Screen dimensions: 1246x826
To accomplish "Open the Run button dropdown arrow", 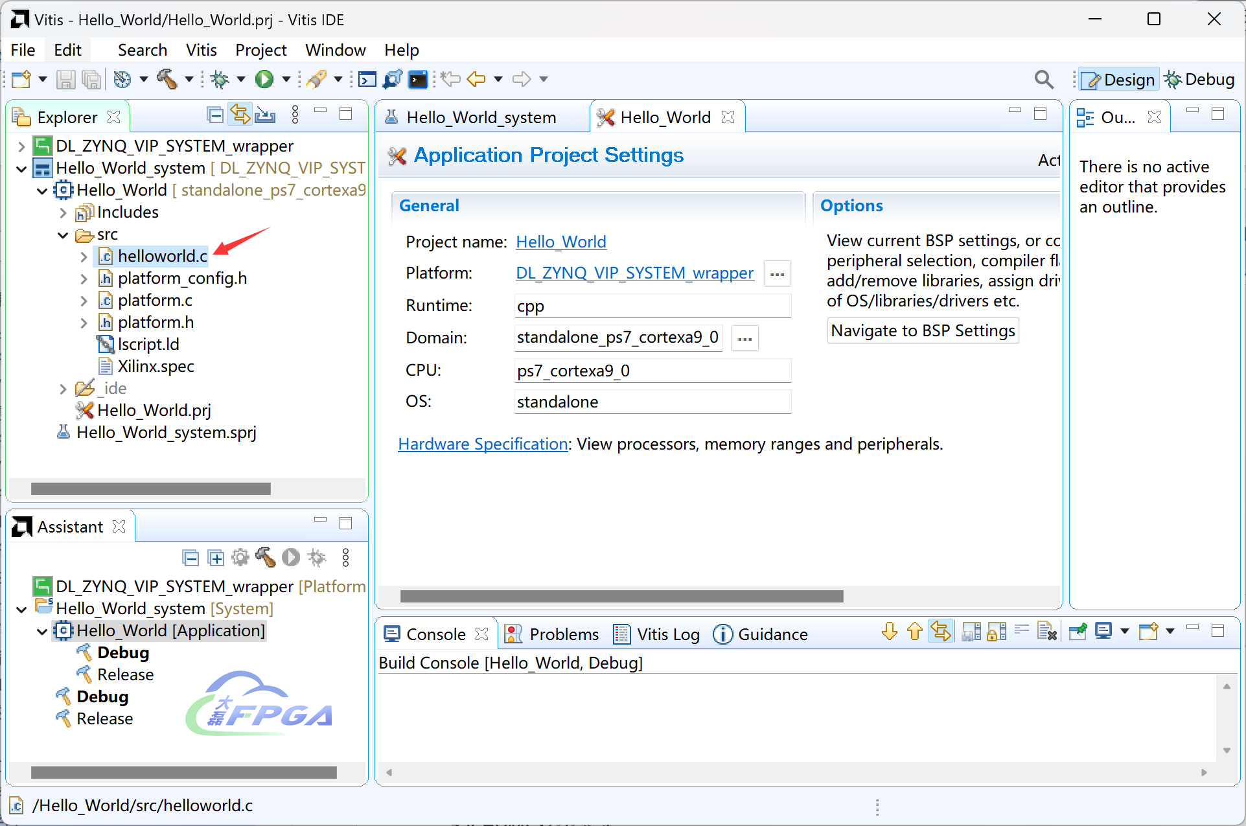I will coord(286,79).
